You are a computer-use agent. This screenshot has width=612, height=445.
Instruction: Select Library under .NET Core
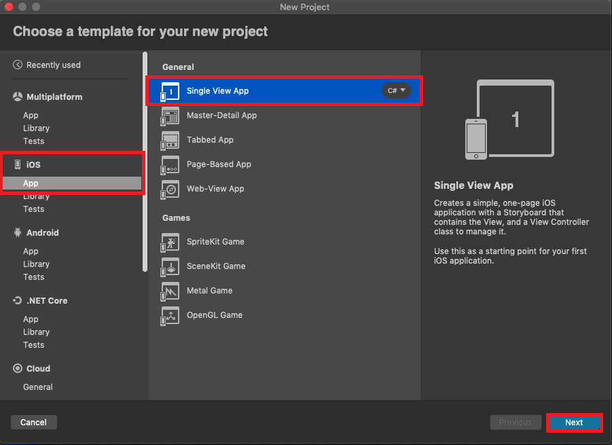tap(36, 332)
